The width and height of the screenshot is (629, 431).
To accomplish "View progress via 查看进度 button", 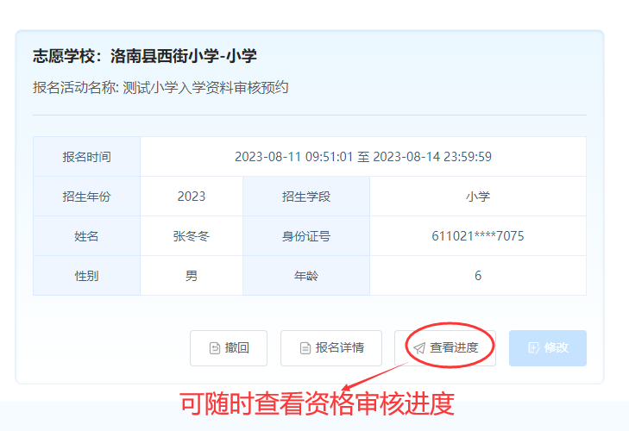I will pos(445,348).
